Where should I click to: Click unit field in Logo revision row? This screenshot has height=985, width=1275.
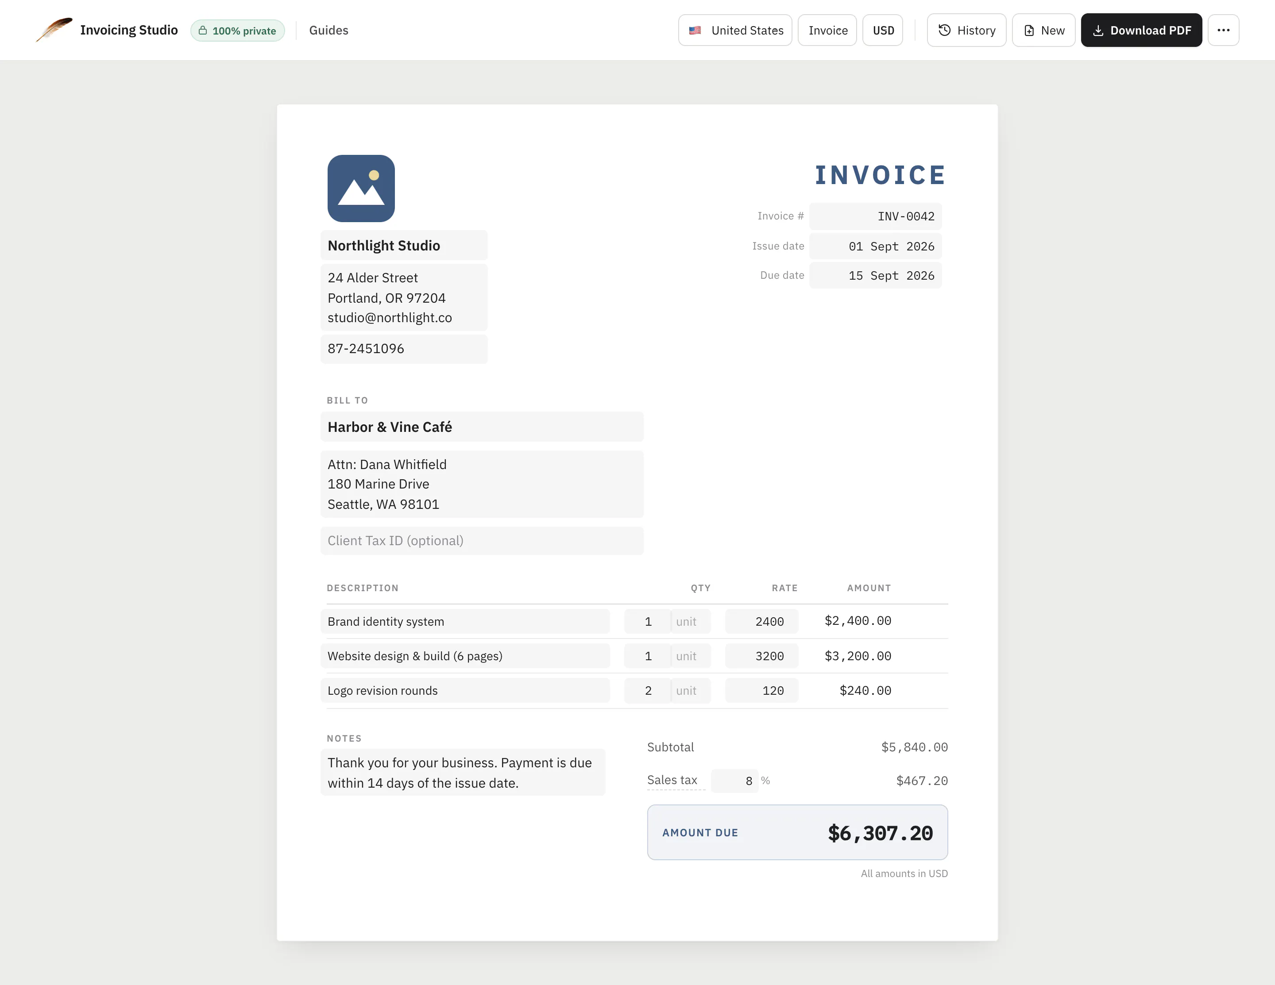(691, 690)
